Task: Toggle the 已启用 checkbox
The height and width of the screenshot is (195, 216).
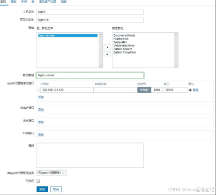Action: coord(38,181)
